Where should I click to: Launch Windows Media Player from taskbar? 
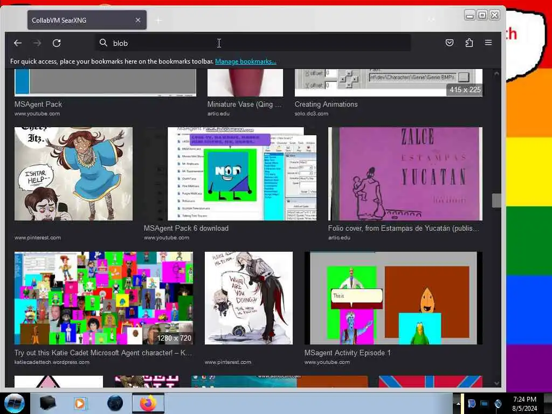80,403
